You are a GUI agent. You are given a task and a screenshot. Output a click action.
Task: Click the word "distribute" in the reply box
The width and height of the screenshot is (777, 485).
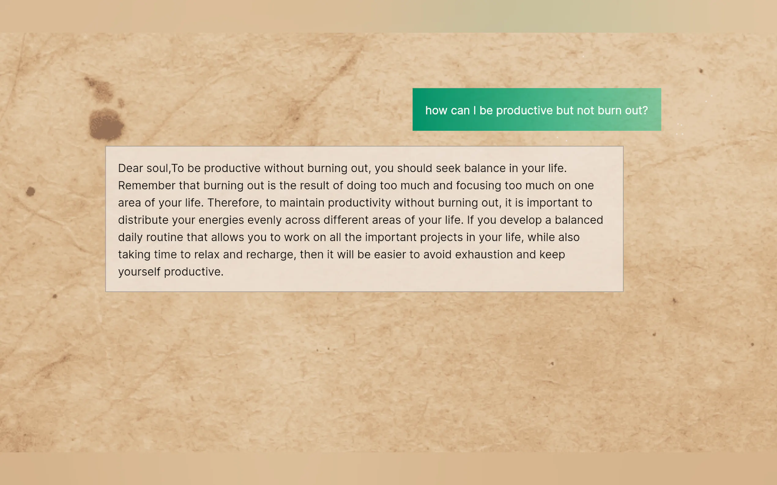pos(143,220)
